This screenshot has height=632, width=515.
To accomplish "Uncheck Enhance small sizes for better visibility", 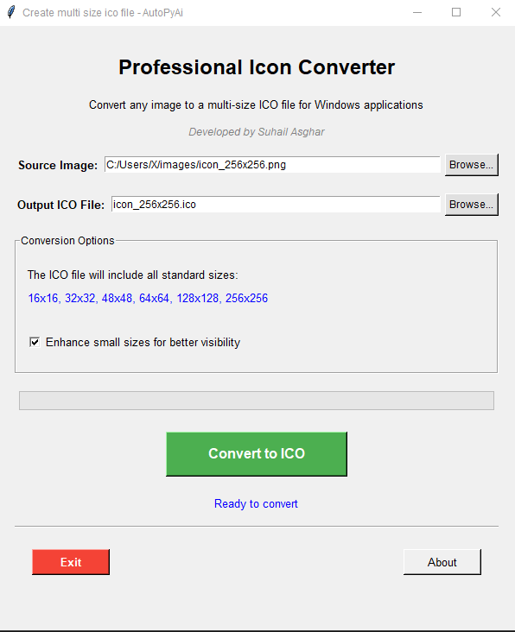I will click(35, 342).
